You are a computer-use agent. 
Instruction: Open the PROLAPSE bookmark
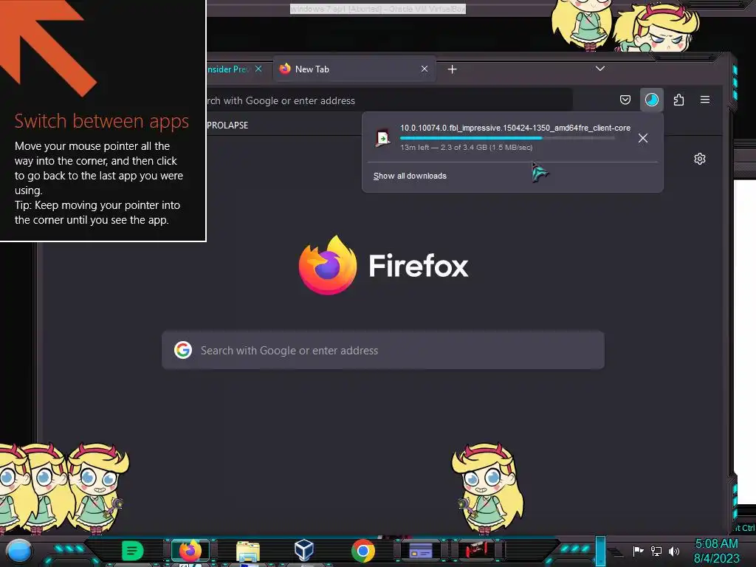coord(227,125)
